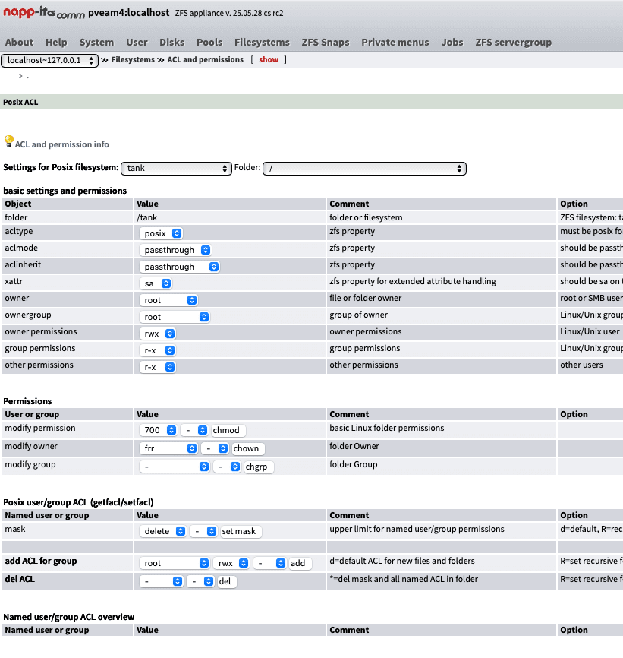Viewport: 623px width, 658px height.
Task: Open the localhost server selector dropdown
Action: pos(50,60)
